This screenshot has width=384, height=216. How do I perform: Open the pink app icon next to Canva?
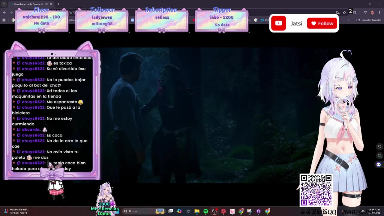click(x=232, y=211)
